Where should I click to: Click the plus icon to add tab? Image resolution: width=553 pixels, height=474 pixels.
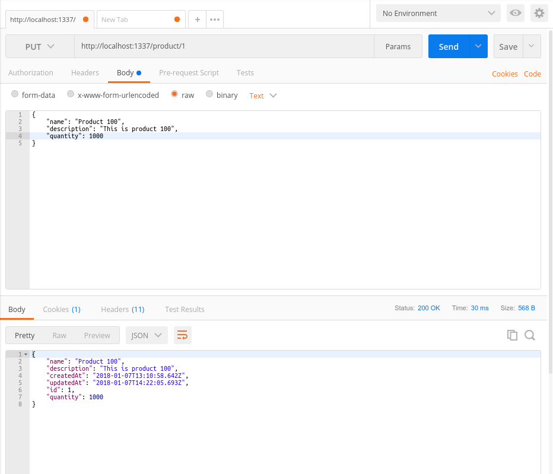[198, 20]
